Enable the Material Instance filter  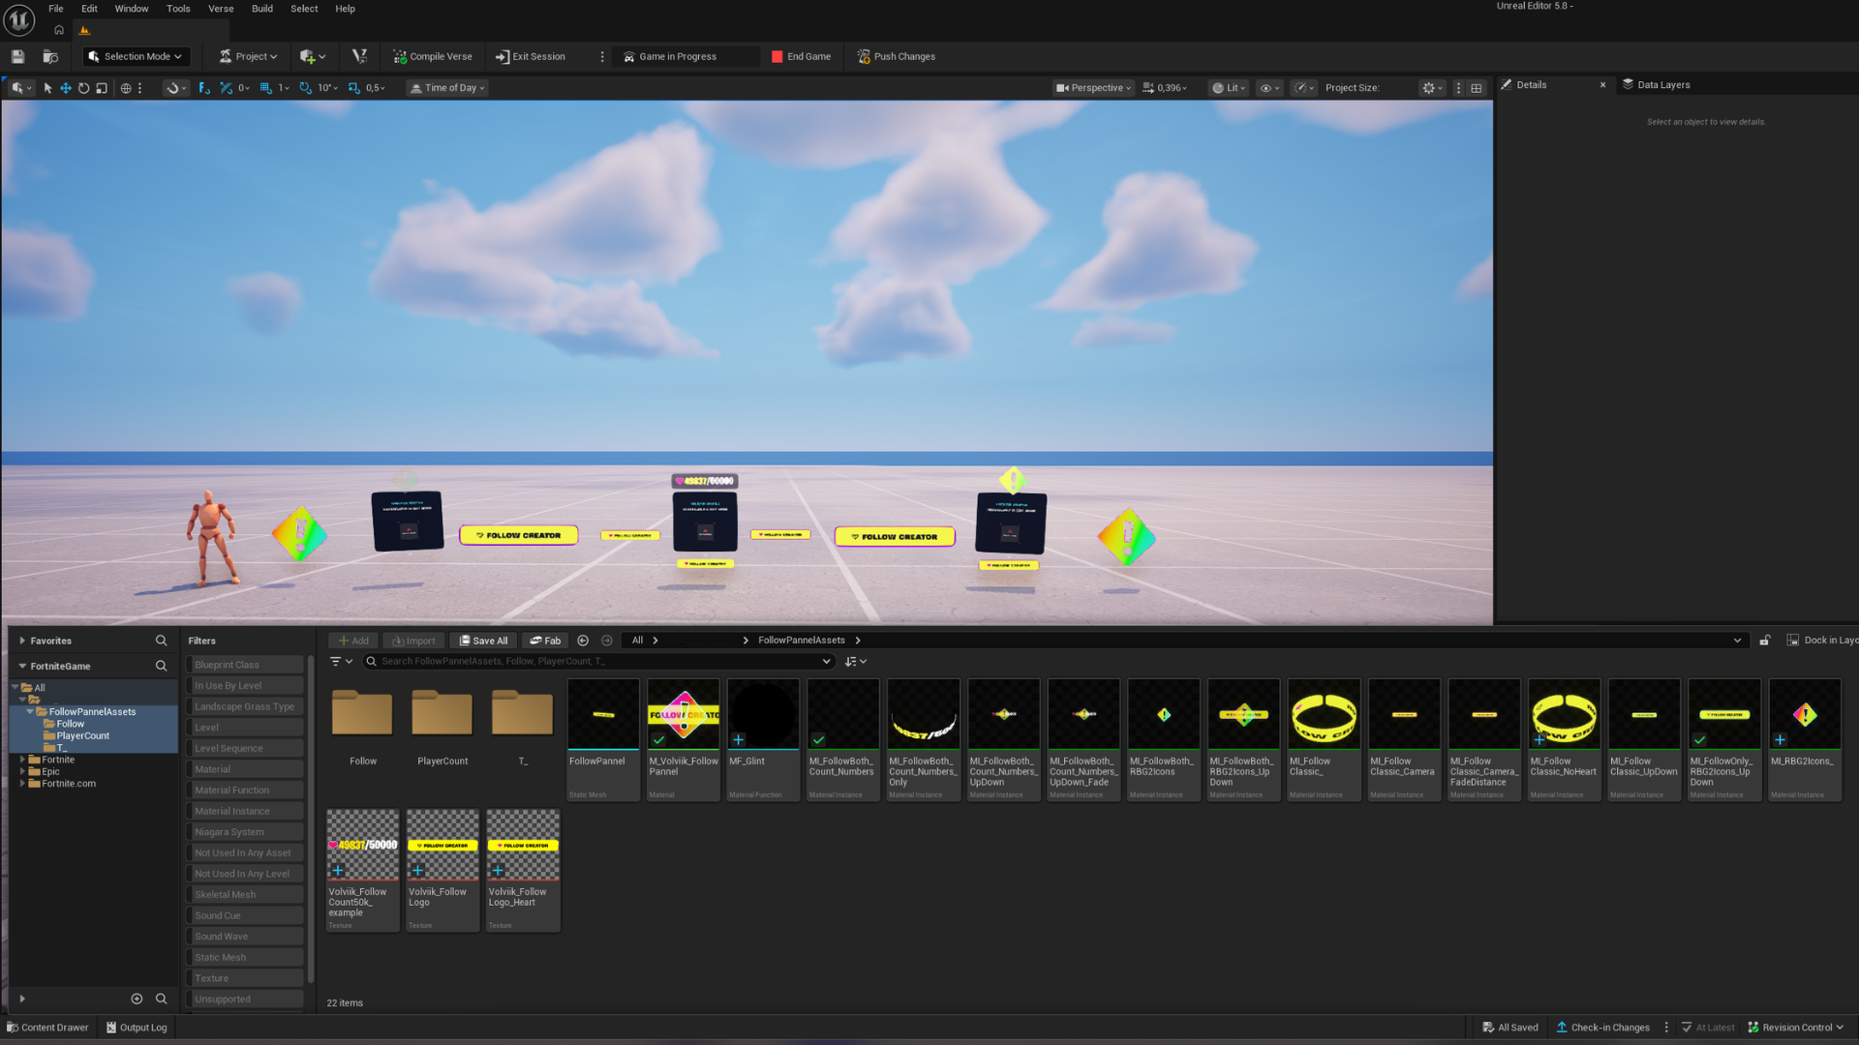pos(245,812)
